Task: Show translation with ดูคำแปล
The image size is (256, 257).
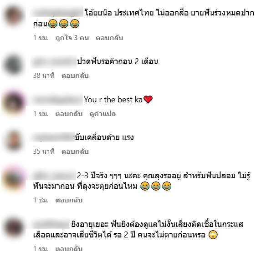Action: [102, 114]
